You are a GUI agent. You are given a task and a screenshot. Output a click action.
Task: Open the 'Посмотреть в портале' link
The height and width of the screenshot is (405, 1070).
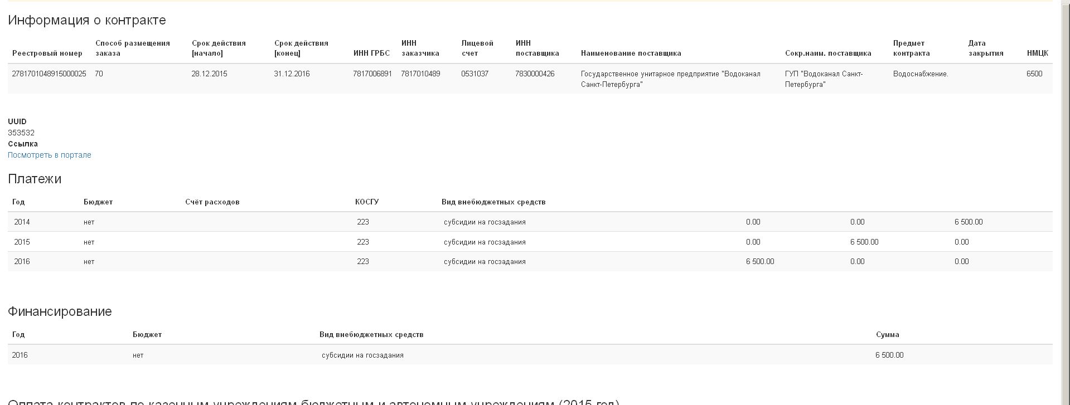(x=50, y=155)
